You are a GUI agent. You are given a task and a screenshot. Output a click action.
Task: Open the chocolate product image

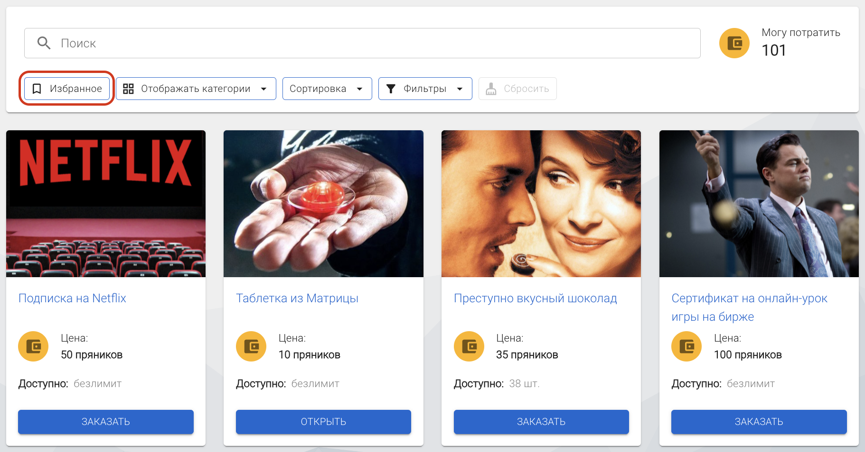541,204
